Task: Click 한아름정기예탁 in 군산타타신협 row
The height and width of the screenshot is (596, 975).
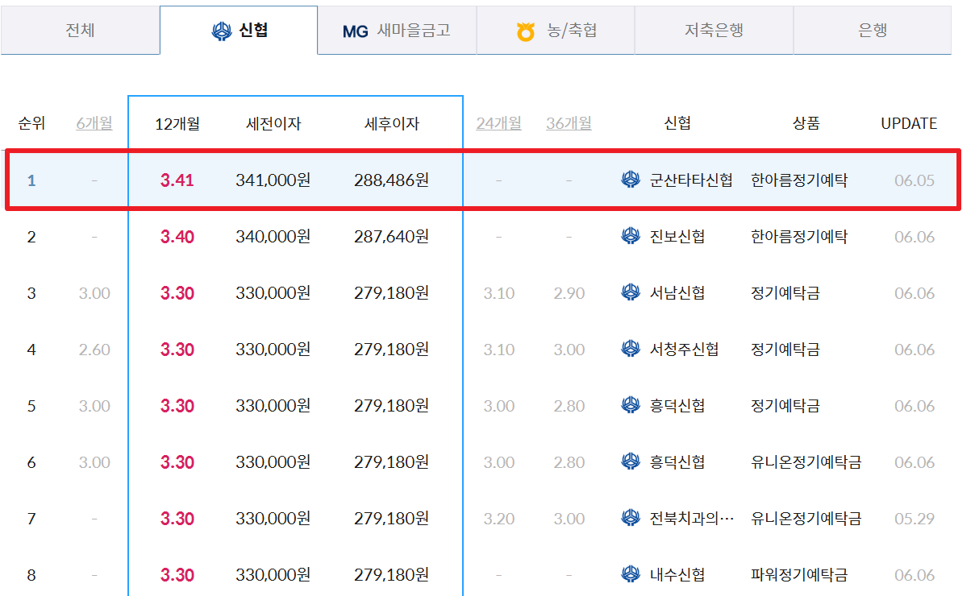Action: 798,180
